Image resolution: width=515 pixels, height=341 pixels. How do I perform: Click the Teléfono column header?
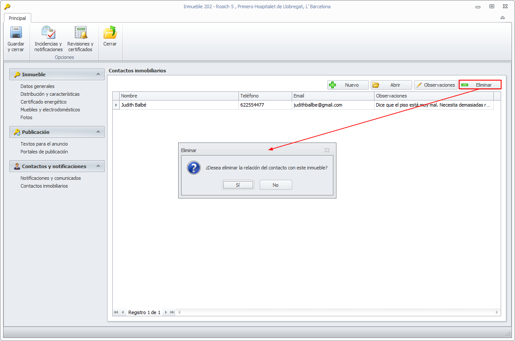pos(265,96)
